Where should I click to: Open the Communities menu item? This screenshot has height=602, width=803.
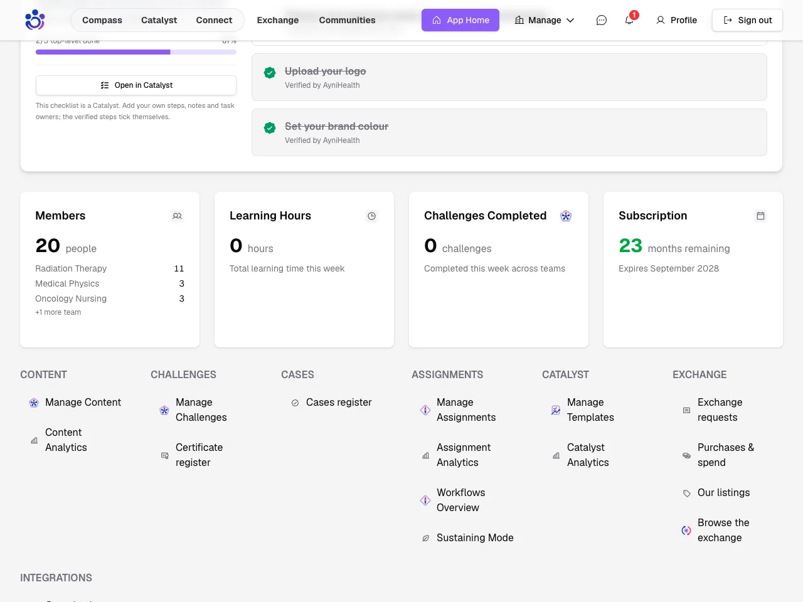tap(347, 20)
